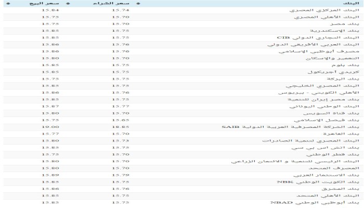Screen dimensions: 364x208
Task: Click the "سعر الشراء" header label
Action: [111, 4]
